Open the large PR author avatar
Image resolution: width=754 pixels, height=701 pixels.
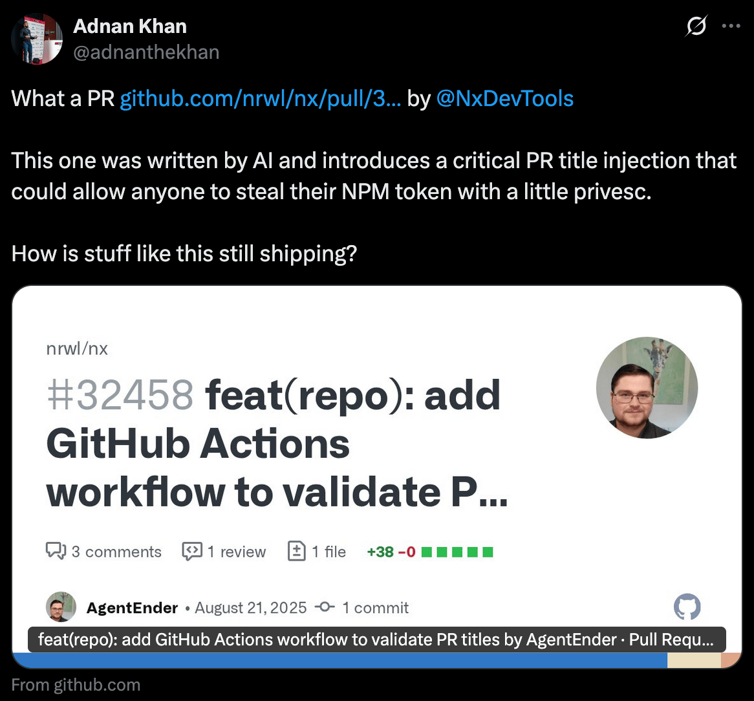coord(647,387)
